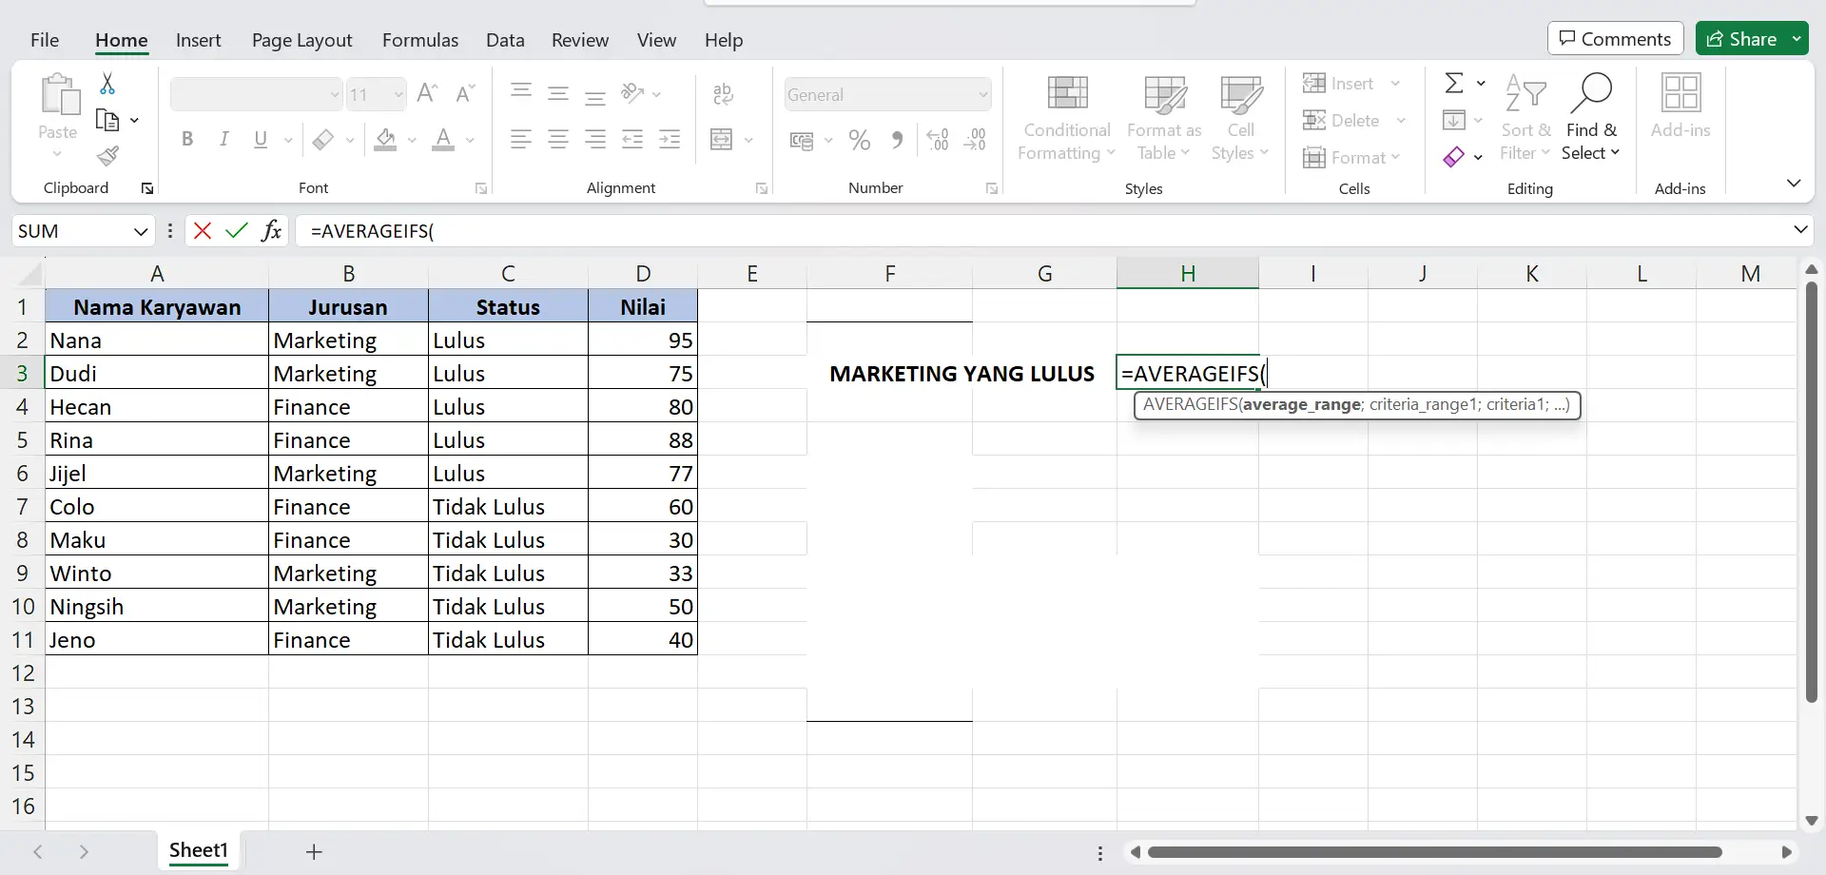Screen dimensions: 1826x875
Task: Toggle Align Right
Action: (595, 140)
